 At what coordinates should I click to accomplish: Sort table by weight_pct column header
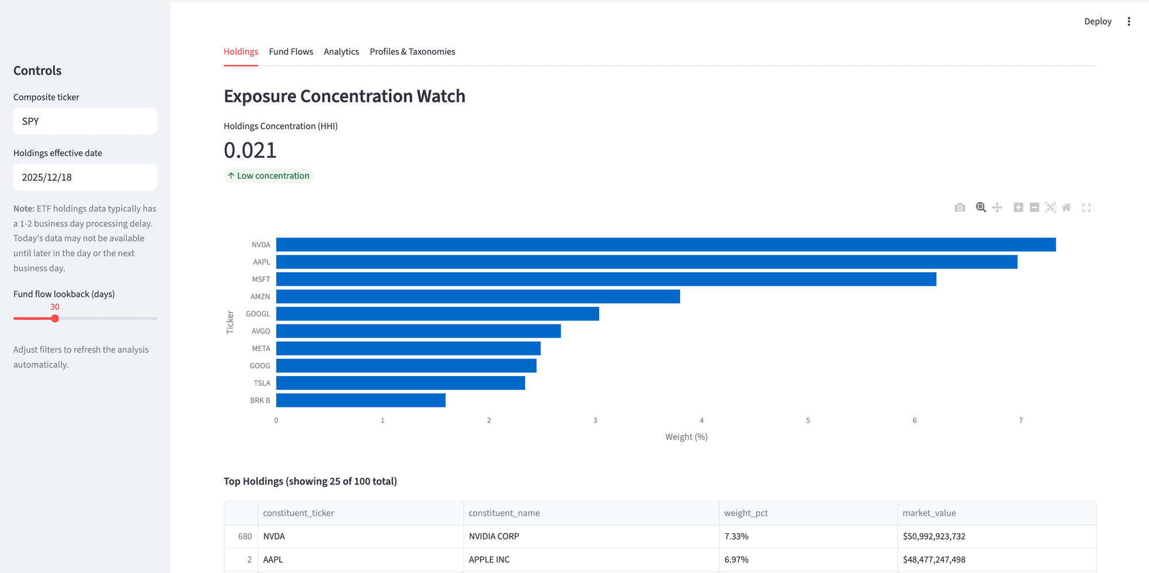pyautogui.click(x=746, y=513)
